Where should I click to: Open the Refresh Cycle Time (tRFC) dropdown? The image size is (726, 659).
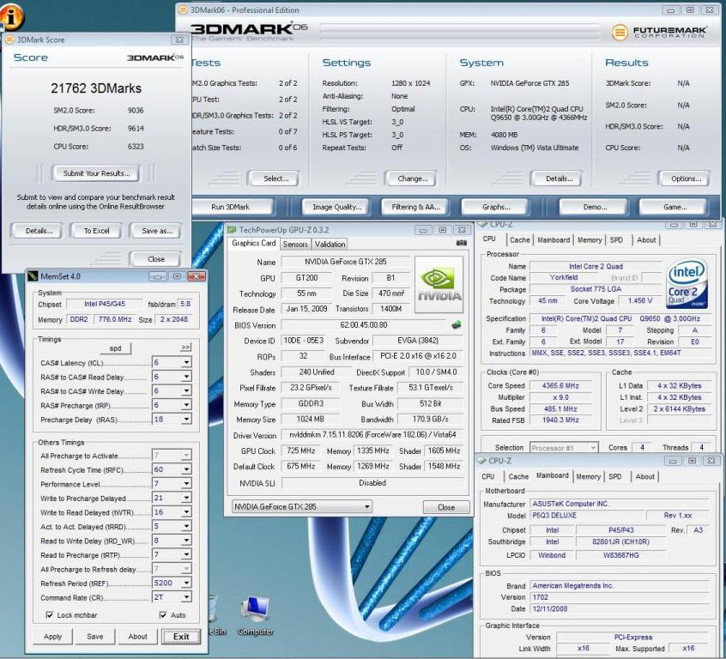point(186,469)
